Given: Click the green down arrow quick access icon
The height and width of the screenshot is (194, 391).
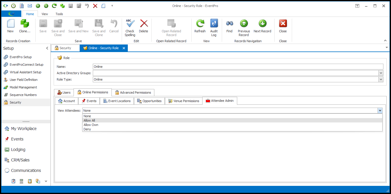Looking at the screenshot, I should pos(46,6).
